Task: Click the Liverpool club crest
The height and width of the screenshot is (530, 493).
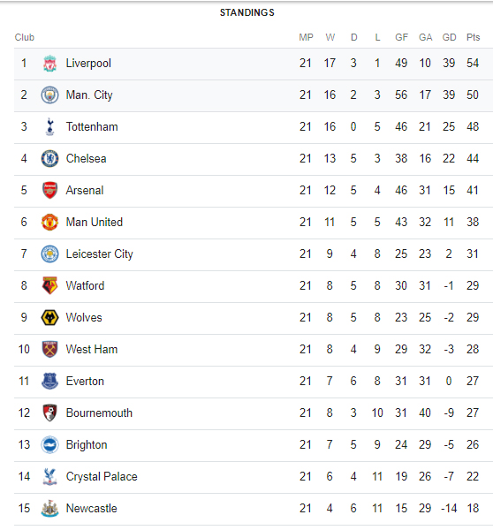Action: point(49,64)
